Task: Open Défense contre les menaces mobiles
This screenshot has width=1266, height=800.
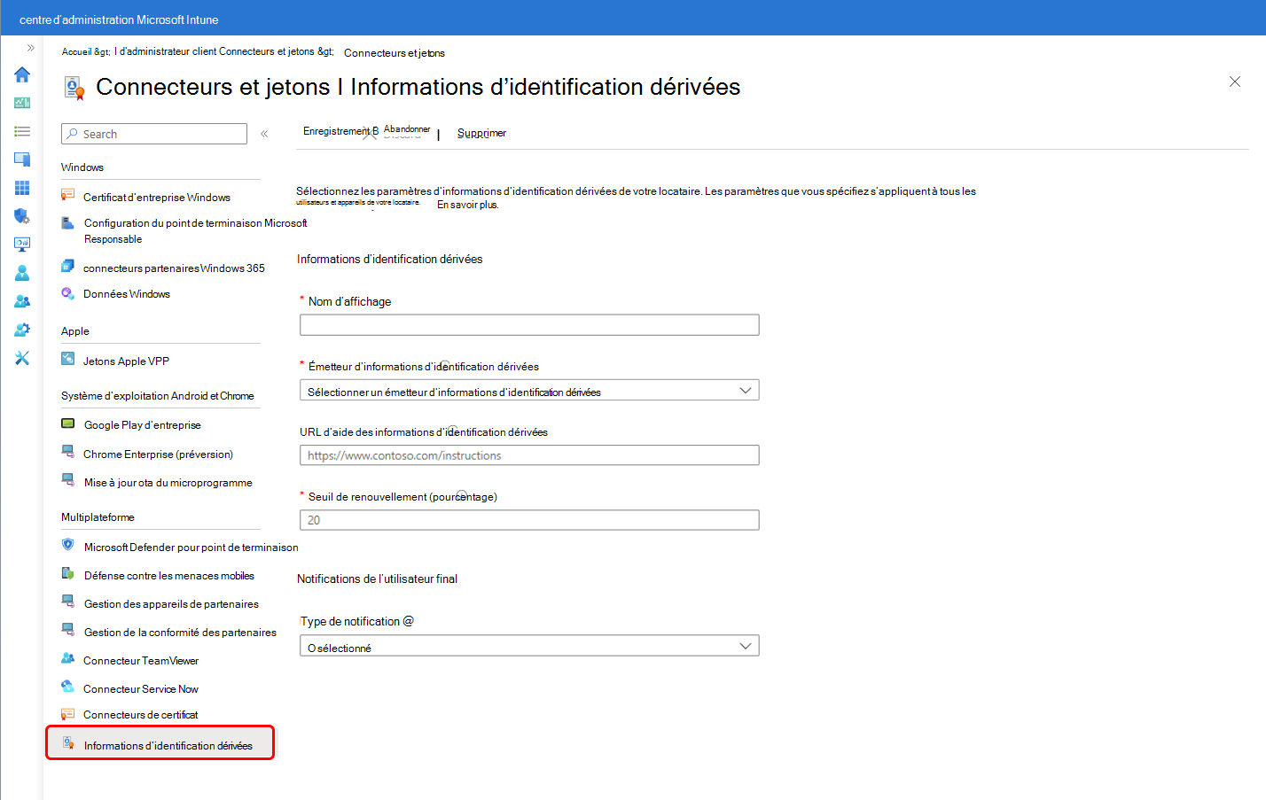Action: coord(168,576)
